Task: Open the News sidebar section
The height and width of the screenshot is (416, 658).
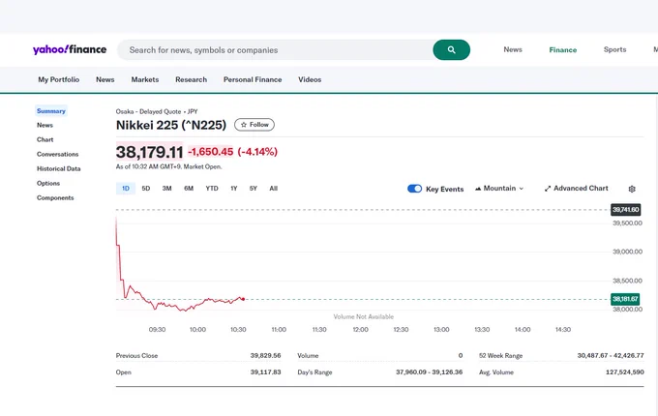Action: (45, 125)
